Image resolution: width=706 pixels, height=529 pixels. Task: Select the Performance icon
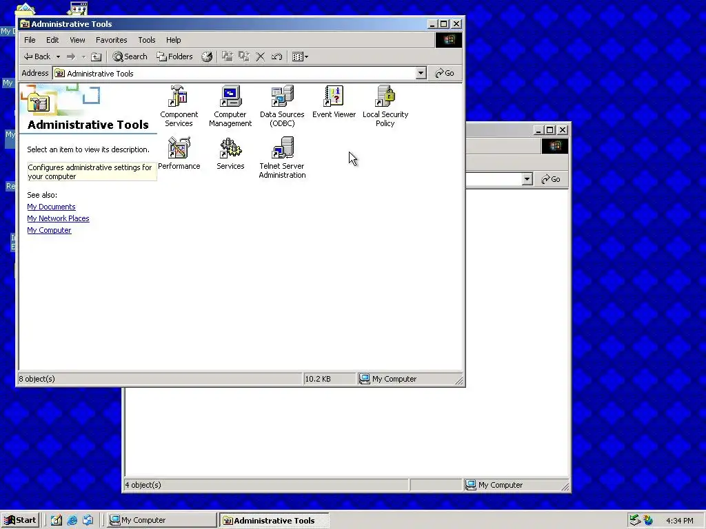coord(179,154)
